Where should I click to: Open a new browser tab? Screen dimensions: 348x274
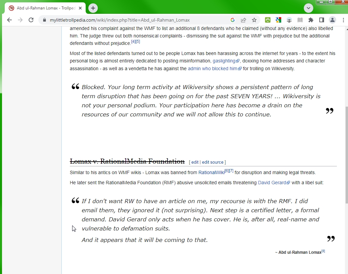93,8
